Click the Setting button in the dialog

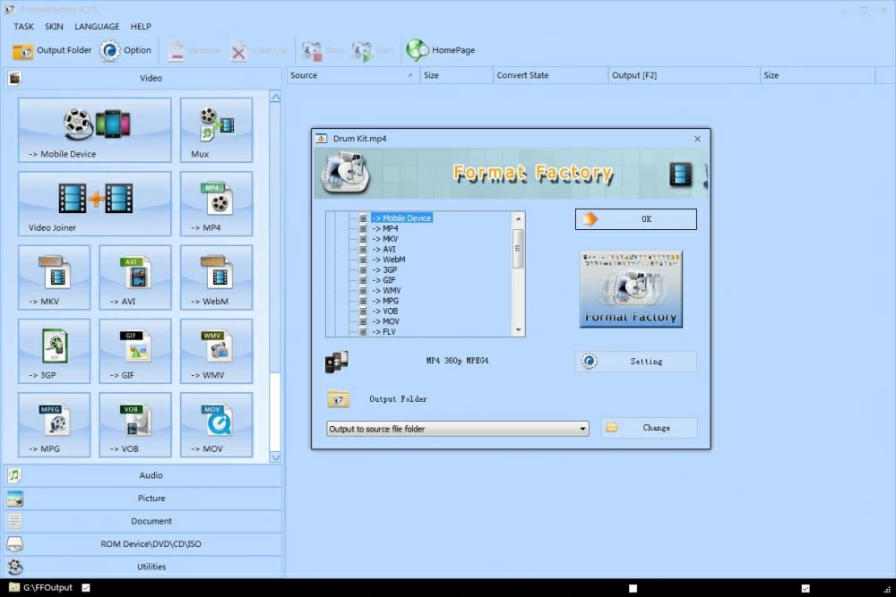(636, 362)
